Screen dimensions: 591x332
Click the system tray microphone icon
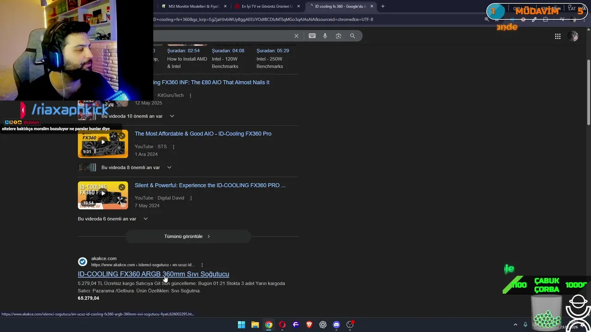(525, 325)
